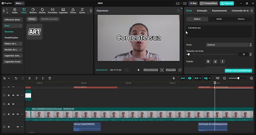Show more inspector tabs with right chevron

point(251,10)
